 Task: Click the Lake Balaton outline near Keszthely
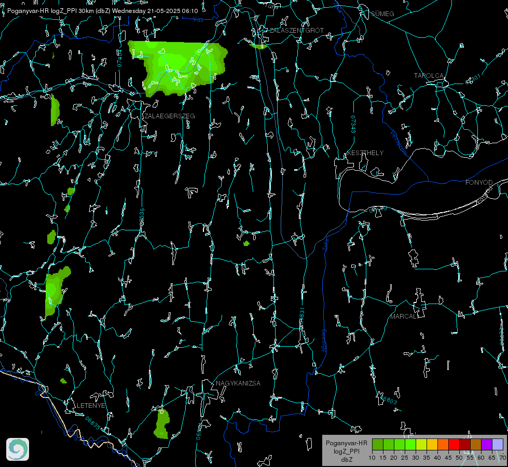pos(340,191)
